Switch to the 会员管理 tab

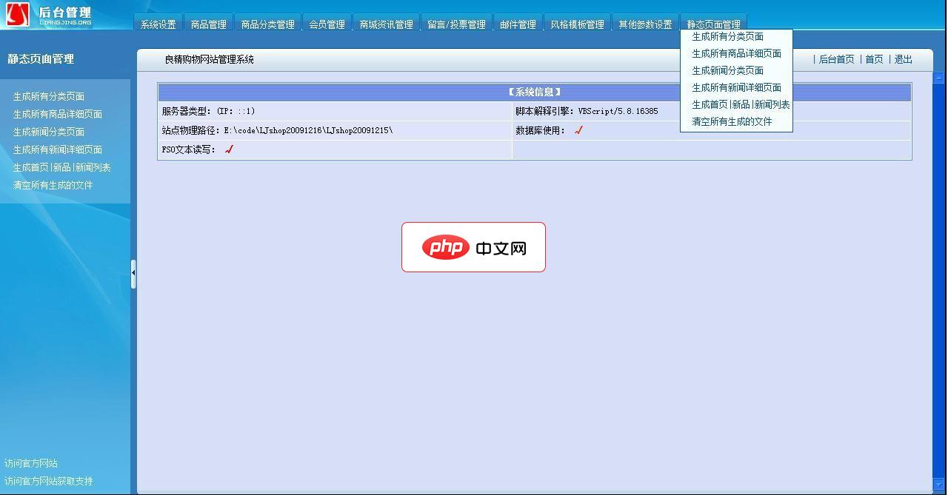327,23
